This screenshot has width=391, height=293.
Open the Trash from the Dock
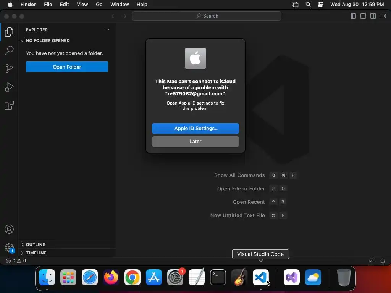pyautogui.click(x=344, y=277)
